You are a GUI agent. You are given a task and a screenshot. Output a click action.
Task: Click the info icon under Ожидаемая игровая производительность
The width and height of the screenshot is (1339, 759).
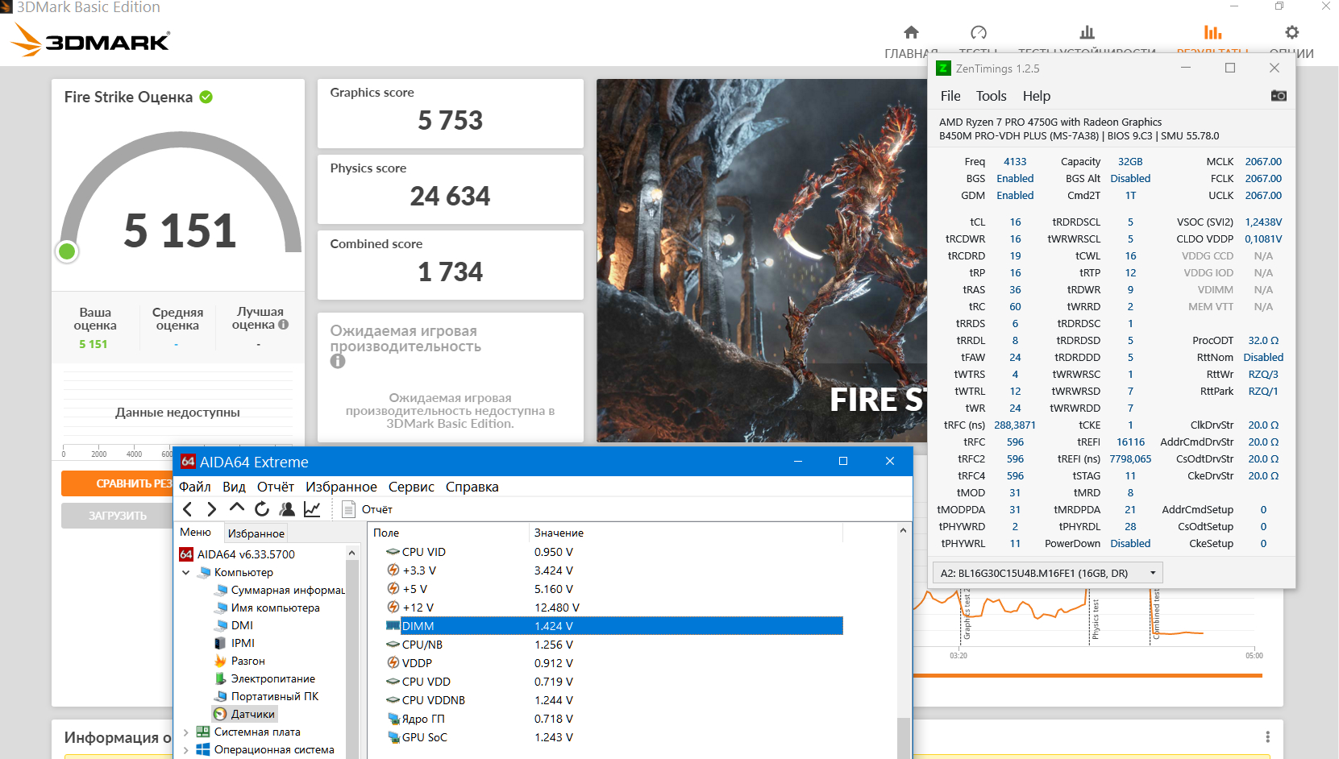[x=338, y=361]
